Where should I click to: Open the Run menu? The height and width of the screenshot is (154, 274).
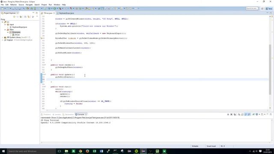[50, 5]
